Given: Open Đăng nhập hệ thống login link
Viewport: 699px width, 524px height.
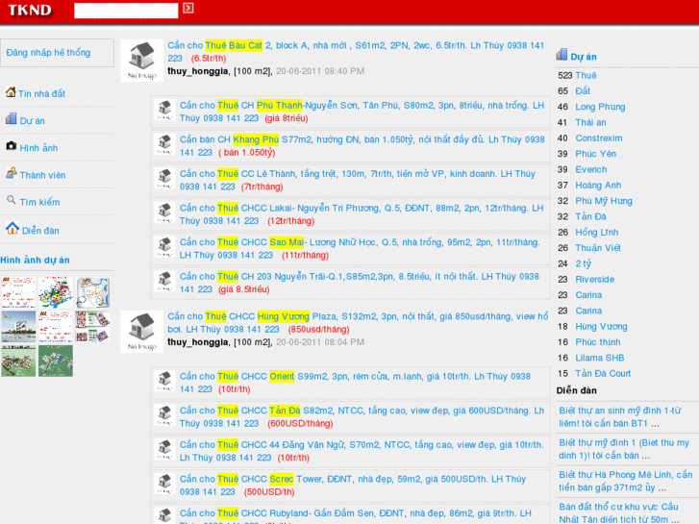Looking at the screenshot, I should coord(48,53).
